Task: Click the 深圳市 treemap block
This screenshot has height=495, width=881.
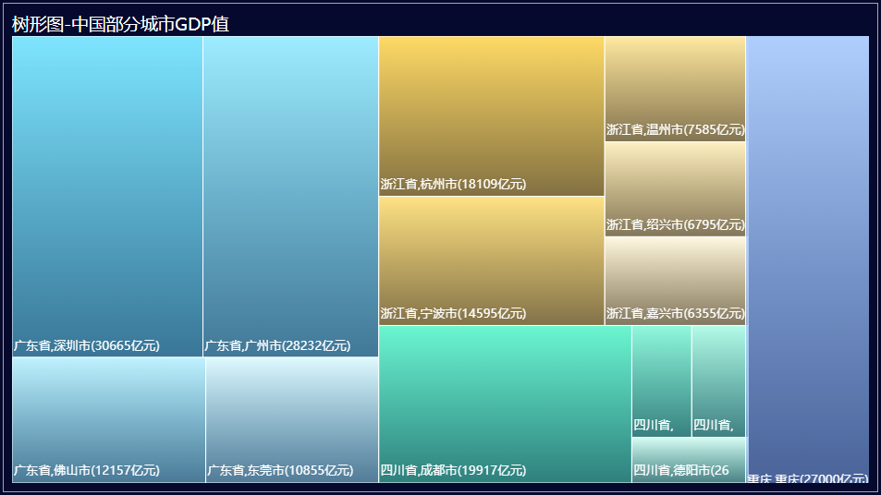Action: point(107,196)
